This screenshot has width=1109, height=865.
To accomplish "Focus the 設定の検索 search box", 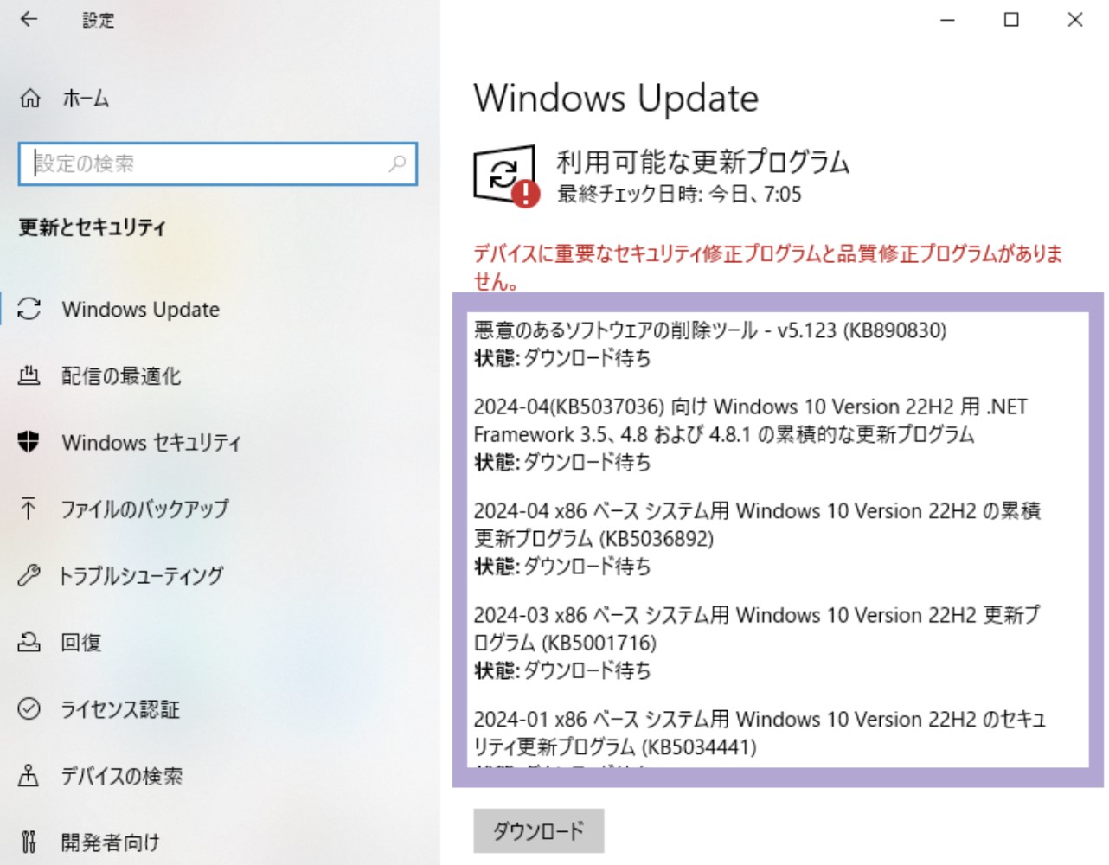I will [218, 163].
